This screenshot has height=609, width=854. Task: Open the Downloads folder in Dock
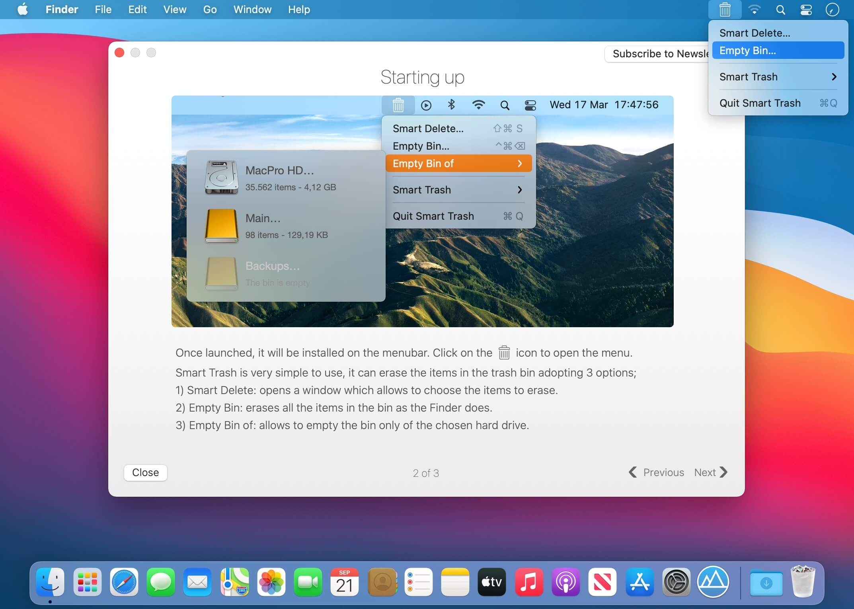tap(766, 583)
